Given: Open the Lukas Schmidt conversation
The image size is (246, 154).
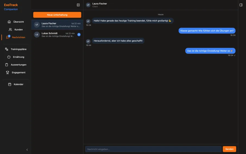Looking at the screenshot, I should point(57,35).
